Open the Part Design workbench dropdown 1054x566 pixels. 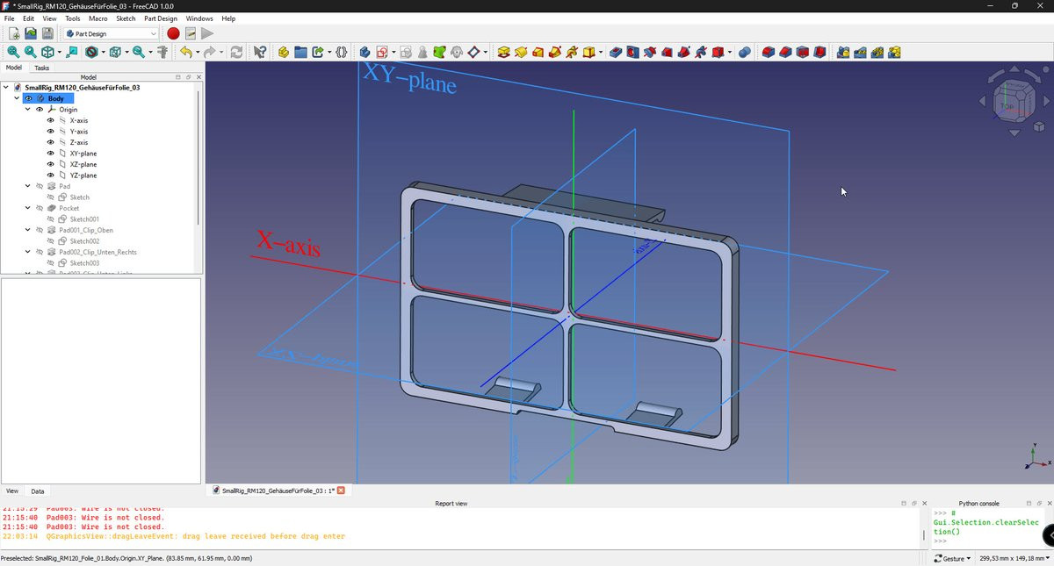click(112, 33)
